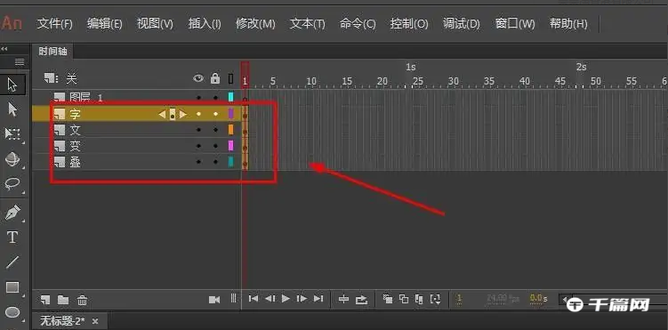
Task: Step back one frame
Action: [x=270, y=299]
